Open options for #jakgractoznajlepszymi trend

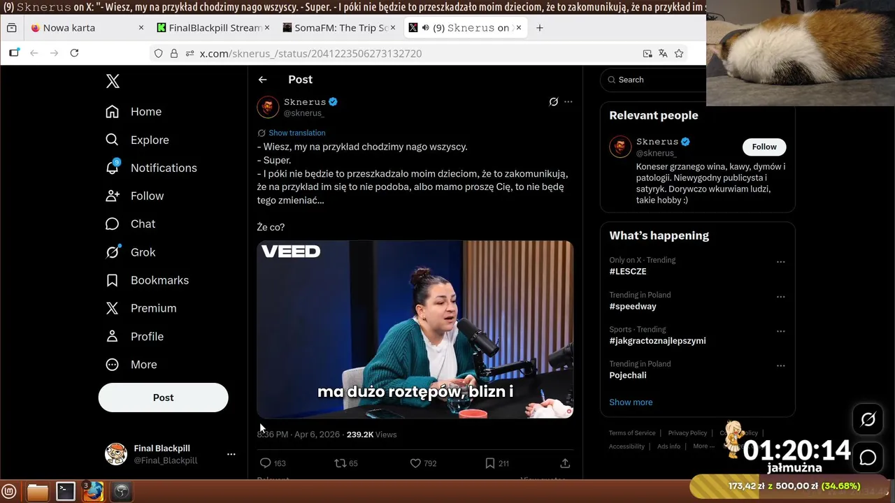pos(781,331)
